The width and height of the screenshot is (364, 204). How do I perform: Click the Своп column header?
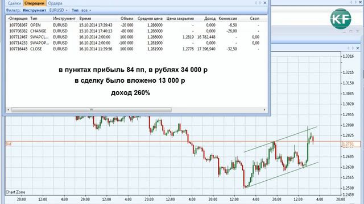pos(255,18)
